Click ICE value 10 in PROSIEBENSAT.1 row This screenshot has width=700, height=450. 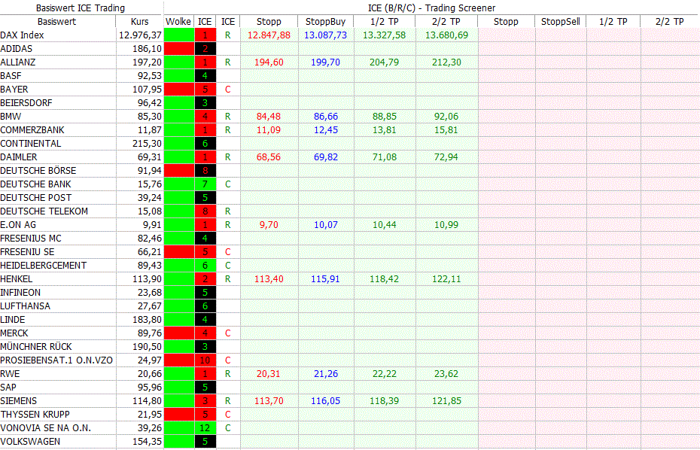pyautogui.click(x=205, y=360)
